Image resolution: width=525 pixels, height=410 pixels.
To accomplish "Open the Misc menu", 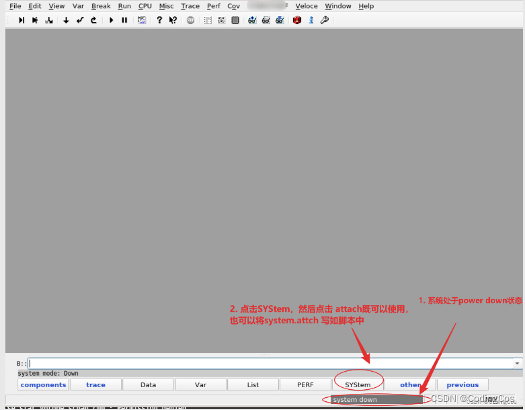I will coord(167,6).
